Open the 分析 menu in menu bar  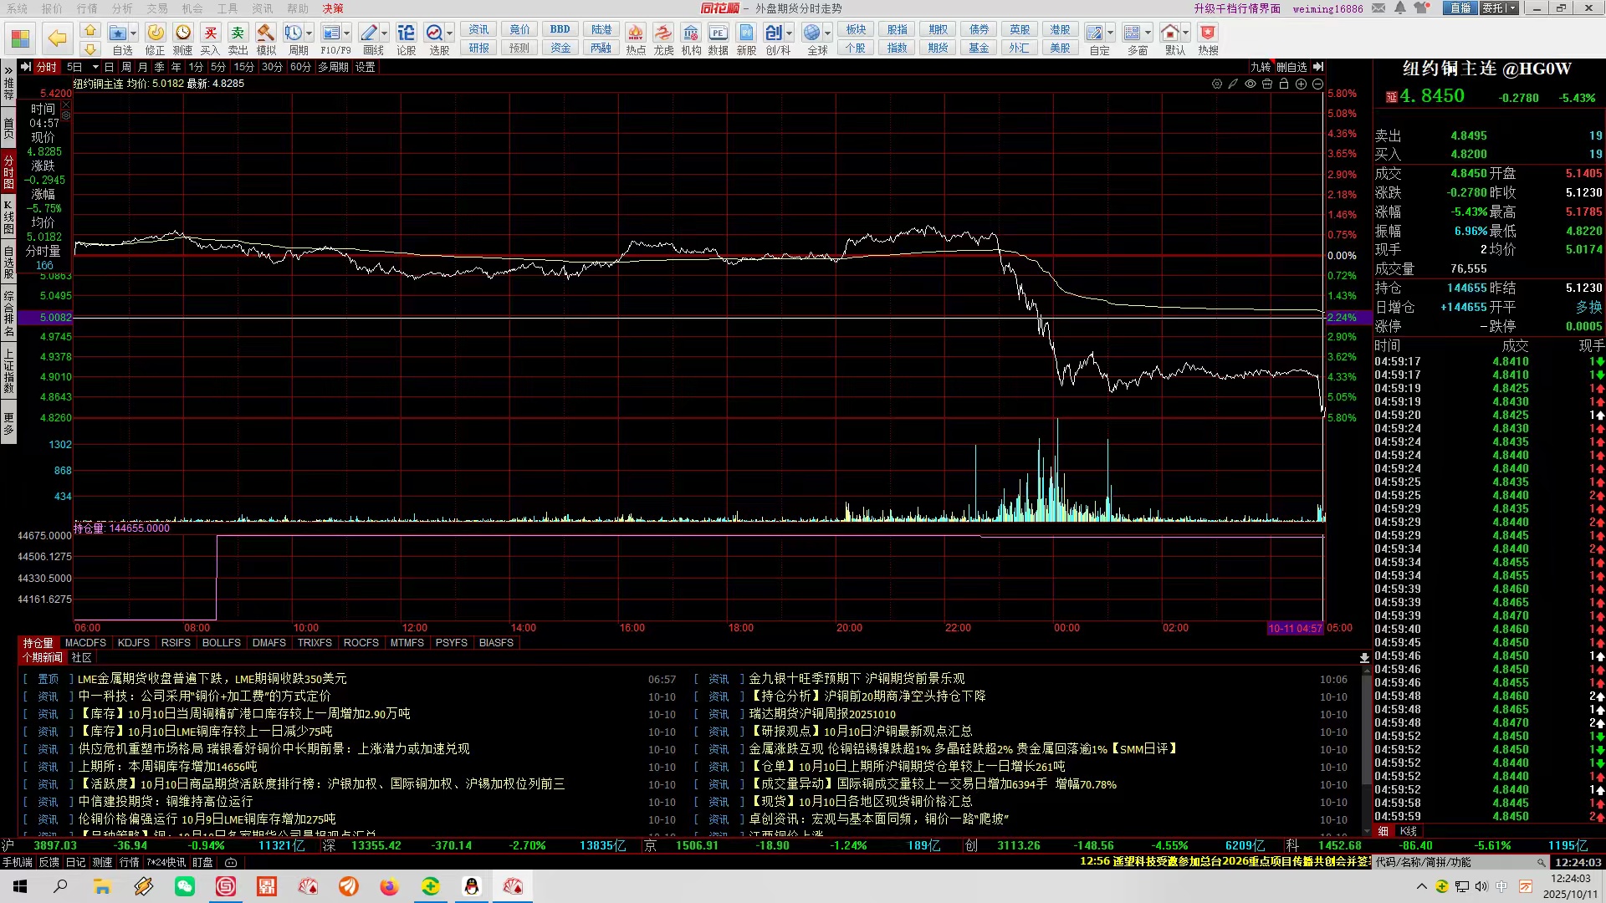tap(122, 8)
